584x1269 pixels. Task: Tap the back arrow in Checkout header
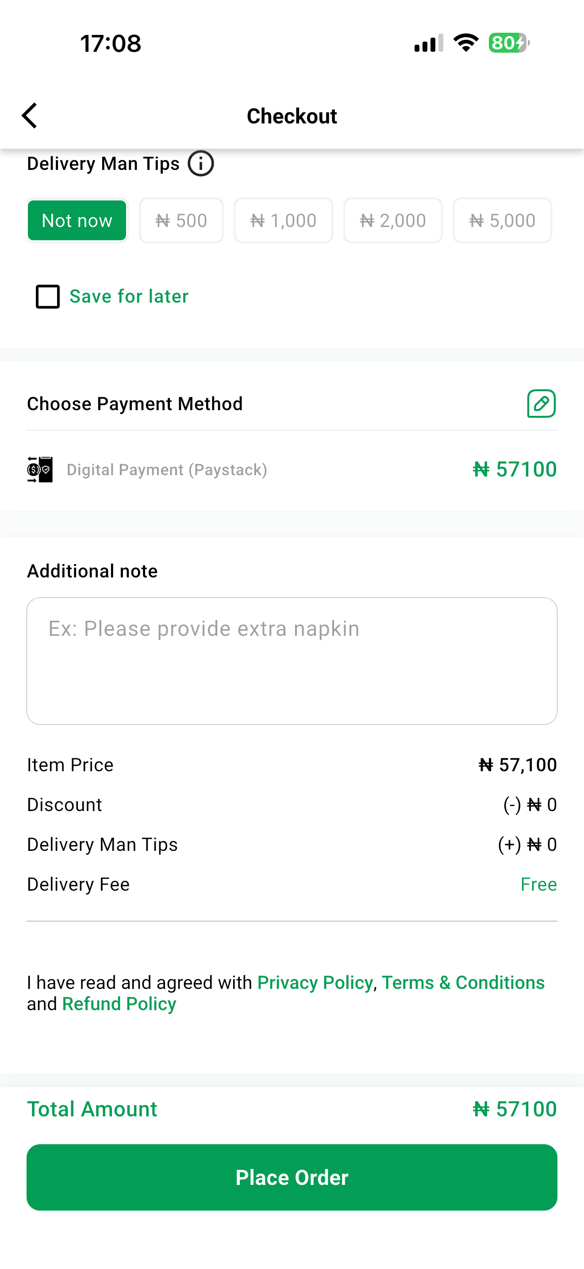click(x=30, y=116)
